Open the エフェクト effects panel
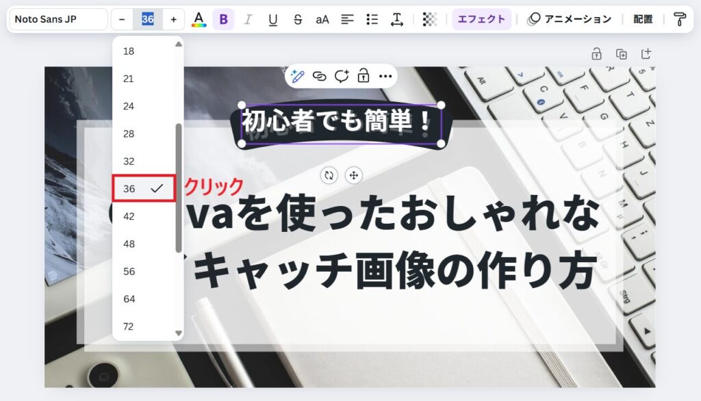Image resolution: width=701 pixels, height=401 pixels. tap(481, 19)
